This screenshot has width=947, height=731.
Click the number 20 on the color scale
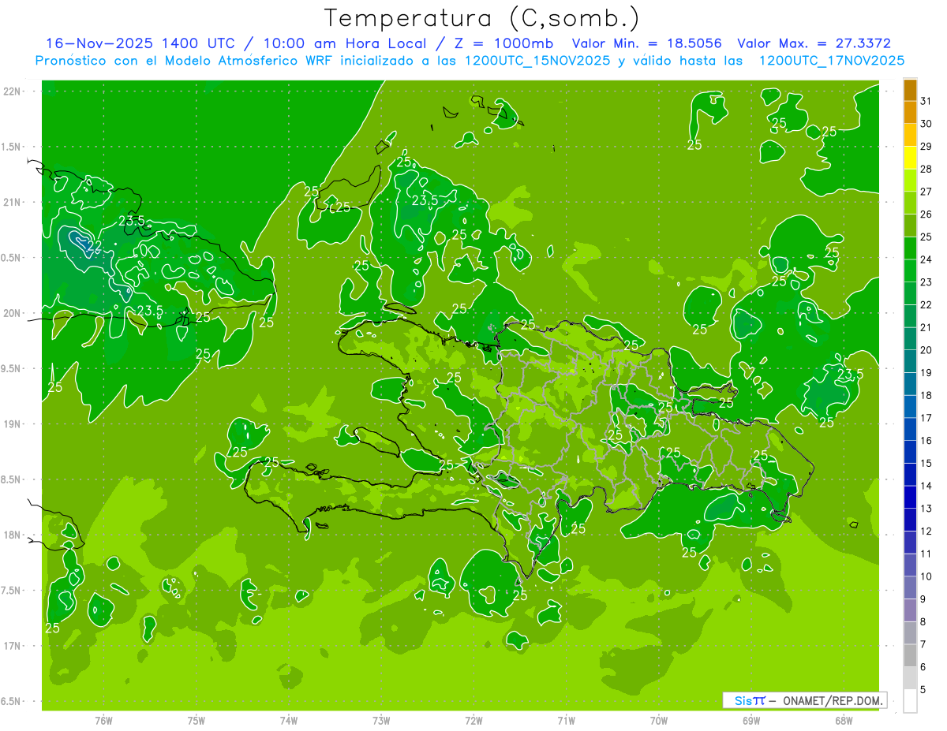coord(926,350)
